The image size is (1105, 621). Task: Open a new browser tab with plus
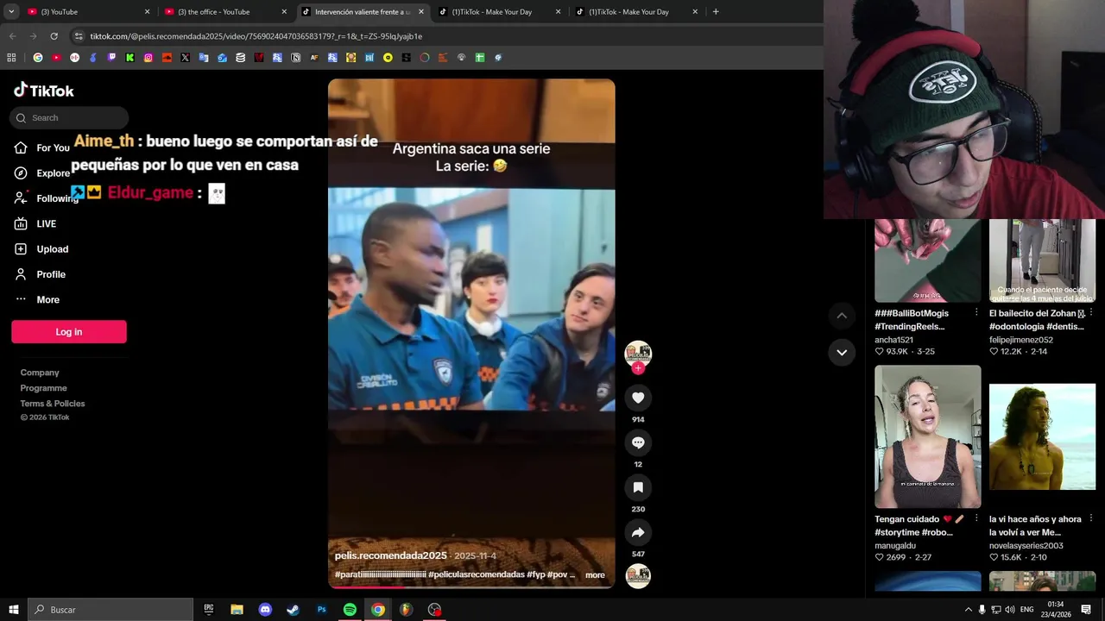tap(716, 12)
